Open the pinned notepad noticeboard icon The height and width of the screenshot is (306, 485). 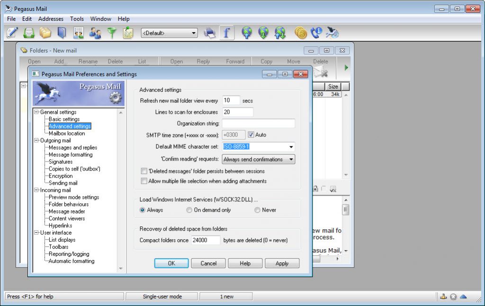[x=128, y=33]
